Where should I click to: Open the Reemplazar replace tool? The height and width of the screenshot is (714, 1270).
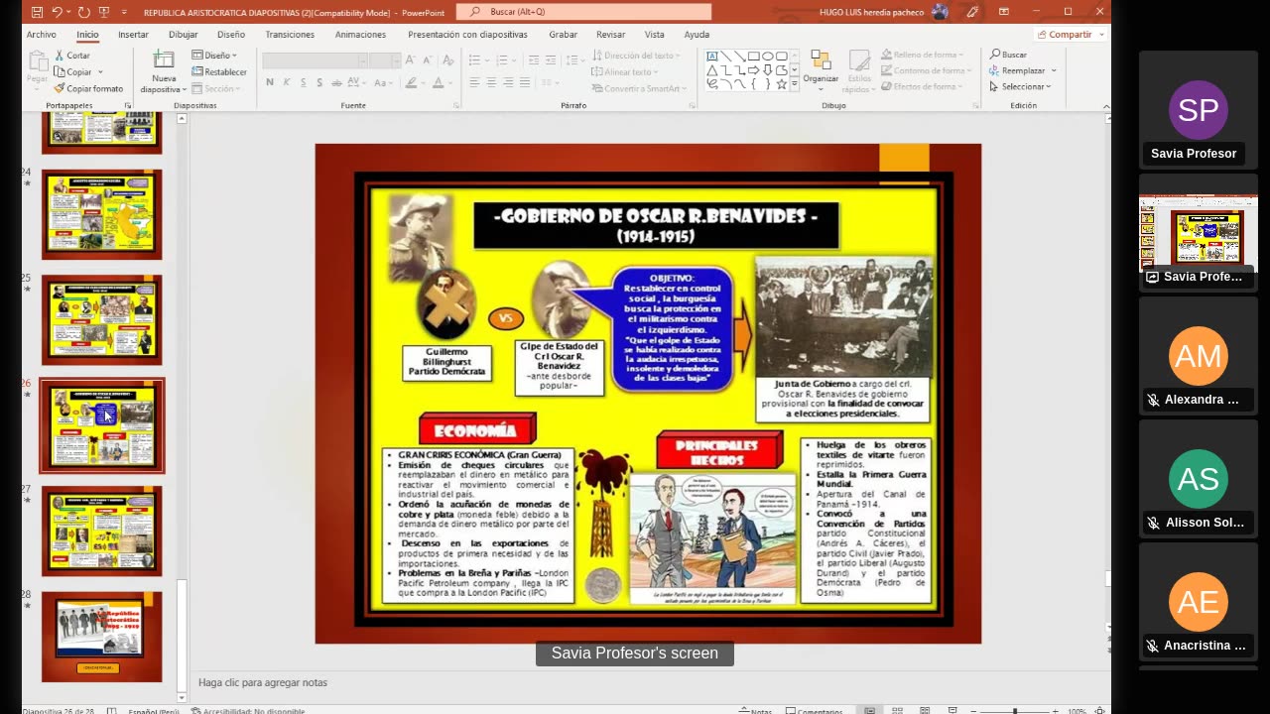1023,71
